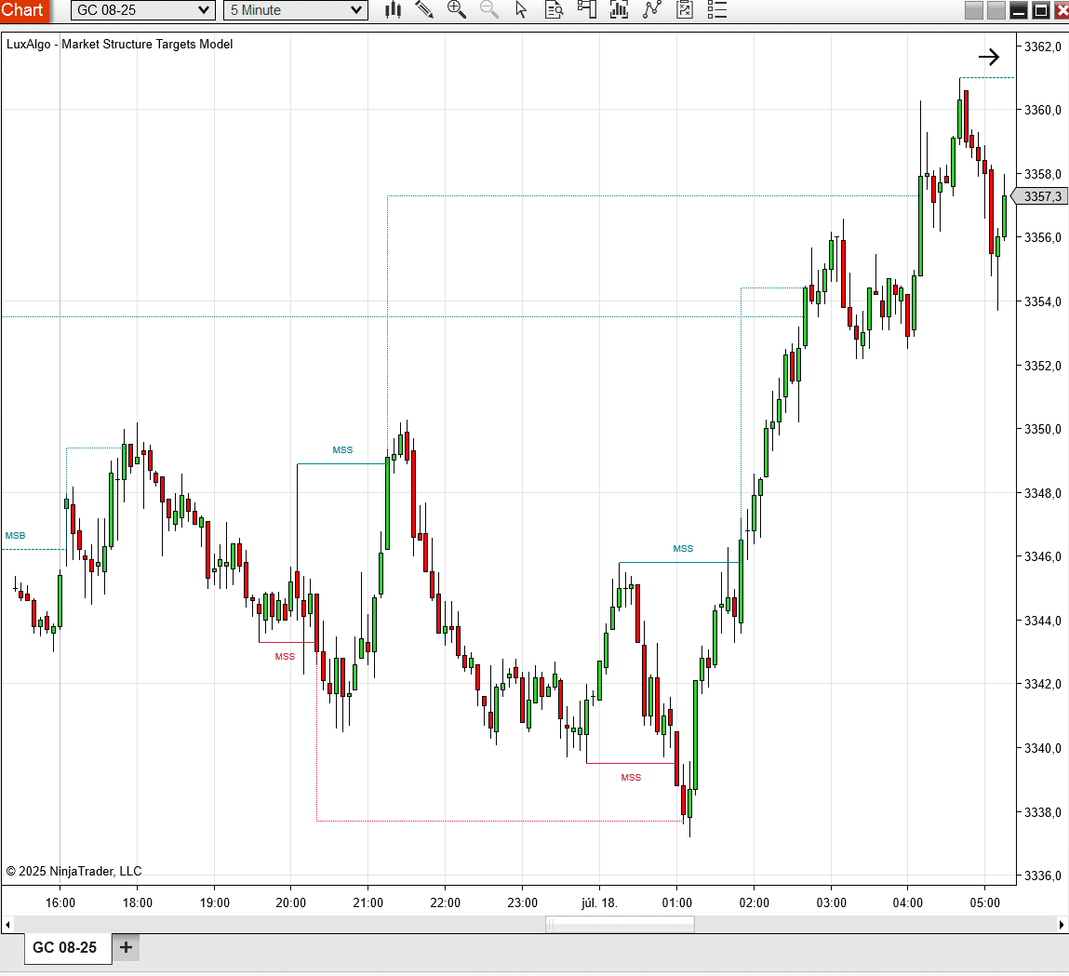Viewport: 1069px width, 976px height.
Task: Open the Indicators window
Action: [619, 10]
